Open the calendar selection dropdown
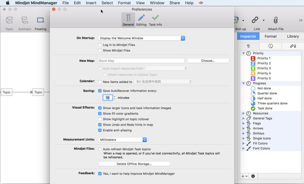304x184 pixels. tap(163, 82)
